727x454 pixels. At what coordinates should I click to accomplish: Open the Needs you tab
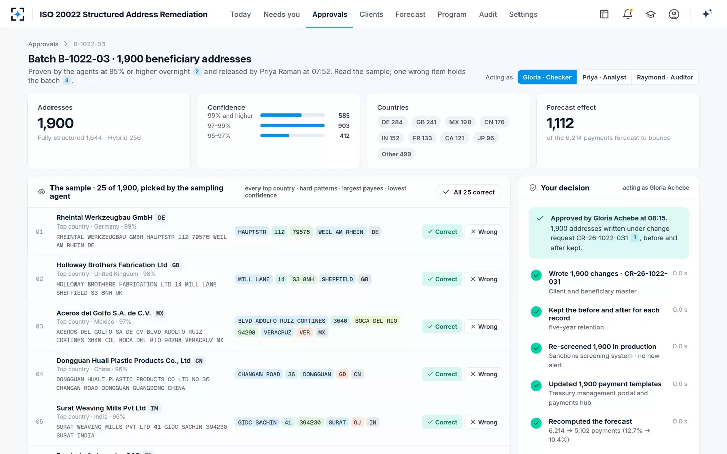tap(282, 14)
